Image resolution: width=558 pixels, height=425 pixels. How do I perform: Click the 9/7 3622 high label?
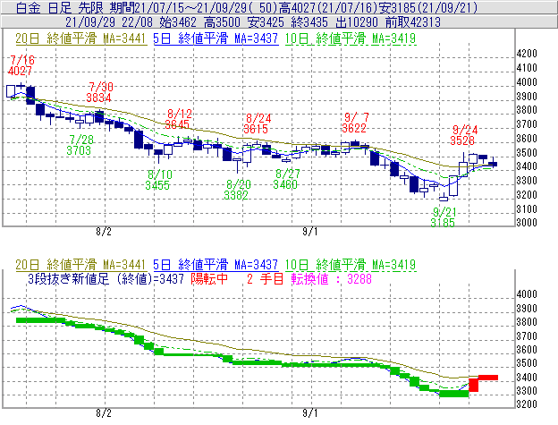[x=355, y=123]
